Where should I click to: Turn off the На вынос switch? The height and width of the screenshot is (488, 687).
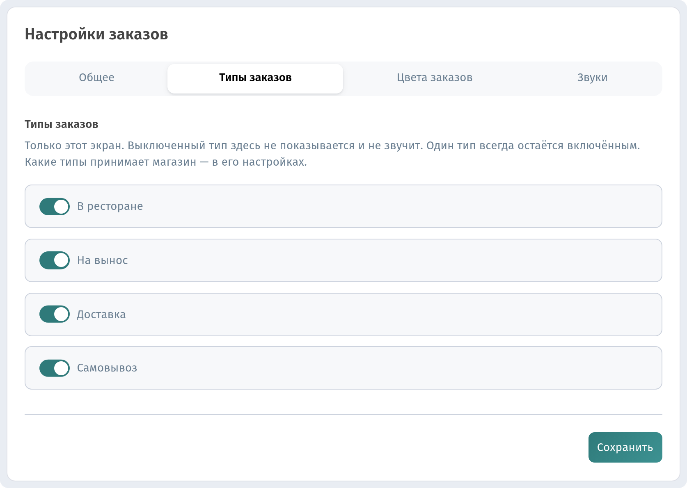click(x=55, y=260)
